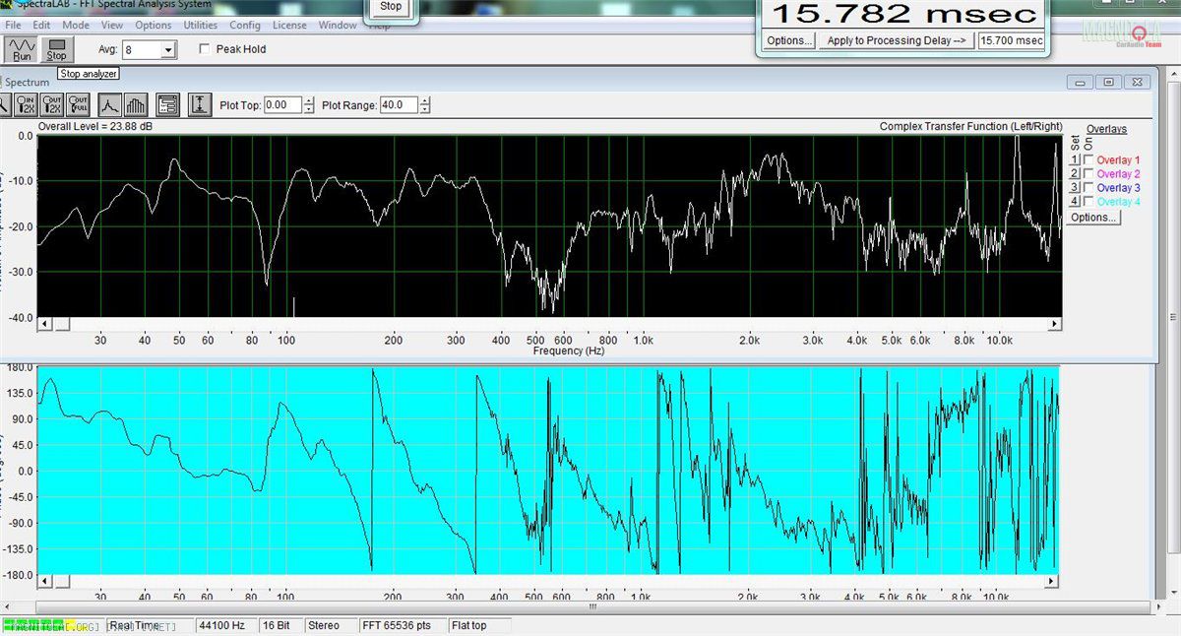
Task: Open the Overlays Options button
Action: (x=1093, y=218)
